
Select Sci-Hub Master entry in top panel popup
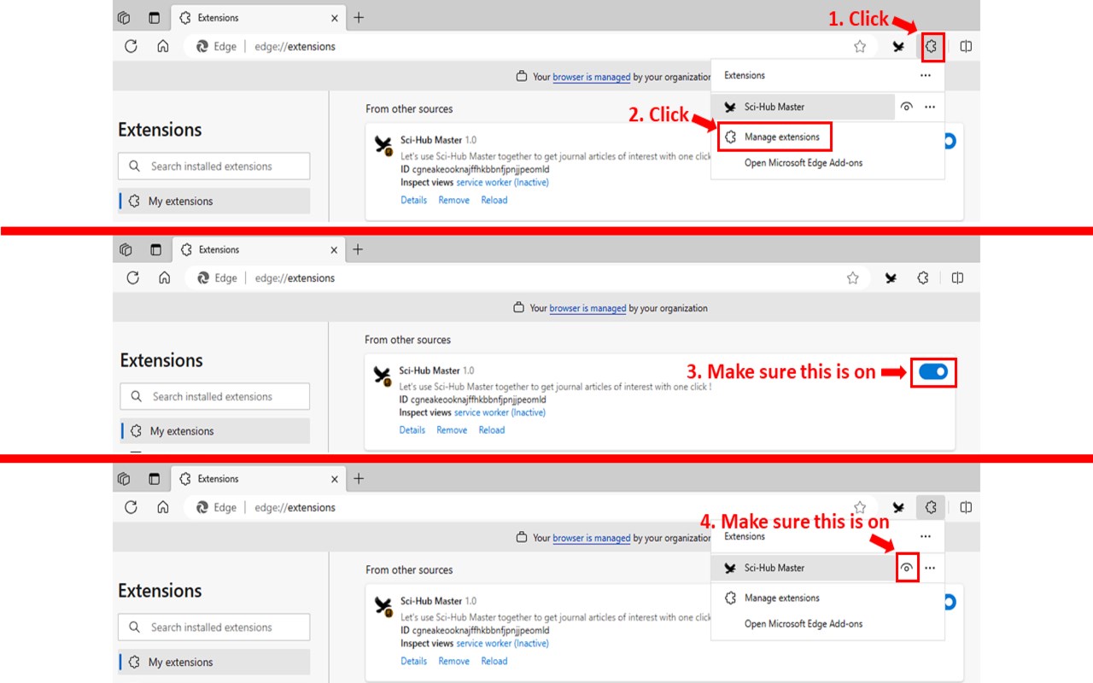coord(802,107)
